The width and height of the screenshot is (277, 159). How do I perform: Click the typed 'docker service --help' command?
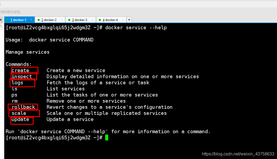136,28
